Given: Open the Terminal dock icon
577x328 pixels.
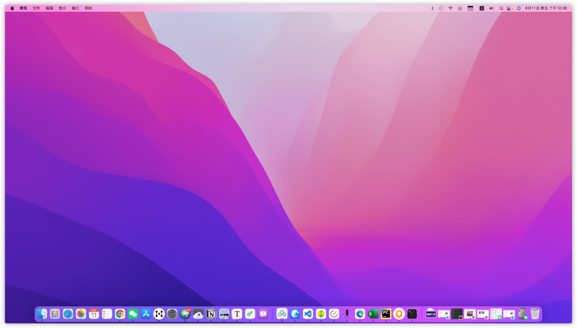Looking at the screenshot, I should click(x=412, y=314).
